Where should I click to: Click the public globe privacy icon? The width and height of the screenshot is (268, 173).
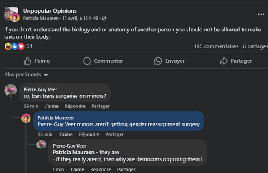click(104, 18)
